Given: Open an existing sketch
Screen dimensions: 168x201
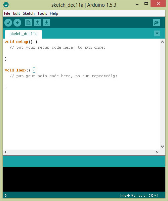Looking at the screenshot, I should tap(38, 23).
